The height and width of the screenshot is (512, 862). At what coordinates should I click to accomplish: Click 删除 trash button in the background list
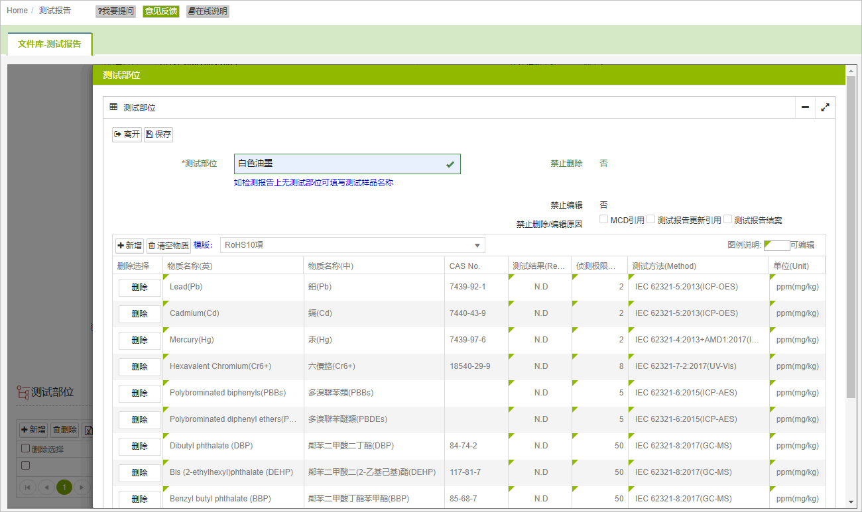click(65, 430)
